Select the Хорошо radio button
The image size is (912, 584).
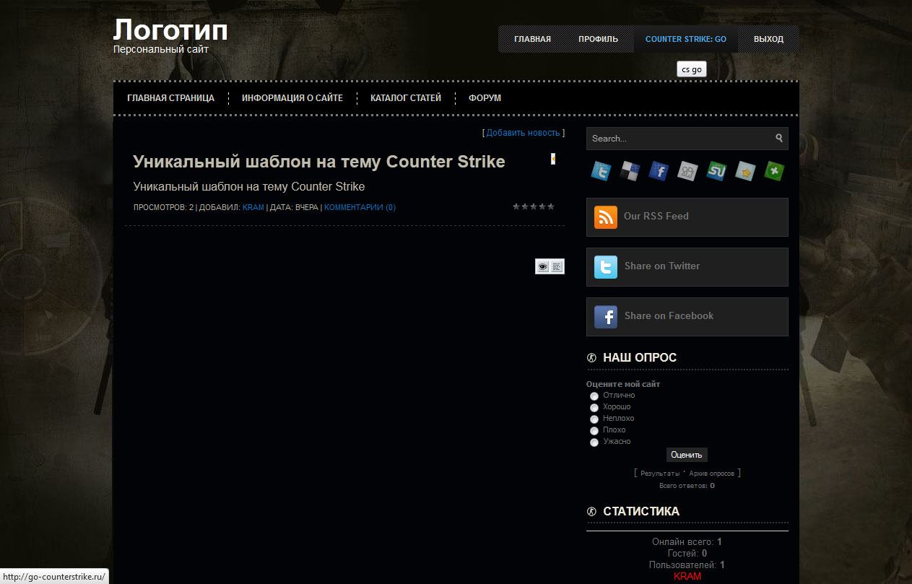(x=594, y=408)
